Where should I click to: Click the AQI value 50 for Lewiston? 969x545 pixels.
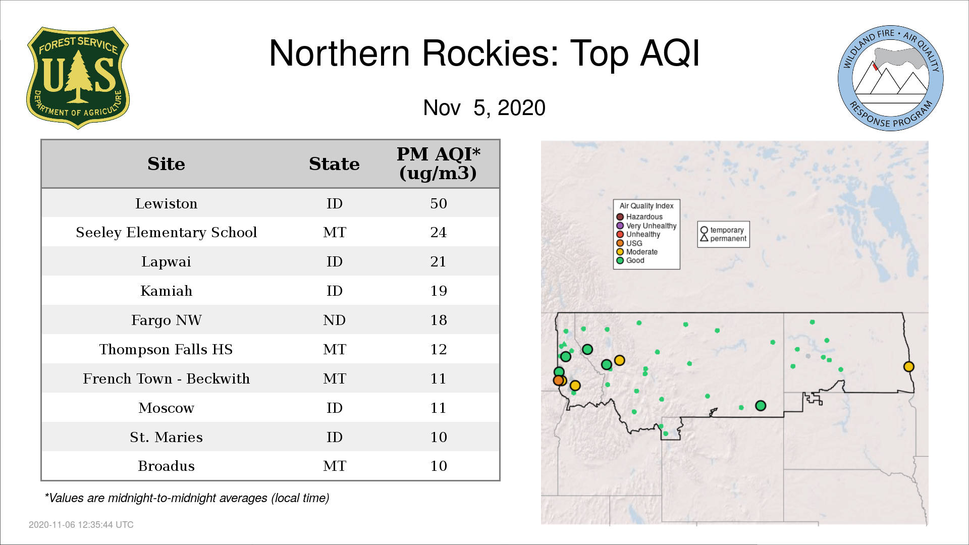pos(439,203)
